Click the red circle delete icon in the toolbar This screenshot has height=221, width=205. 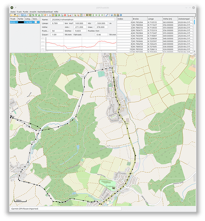pyautogui.click(x=65, y=15)
